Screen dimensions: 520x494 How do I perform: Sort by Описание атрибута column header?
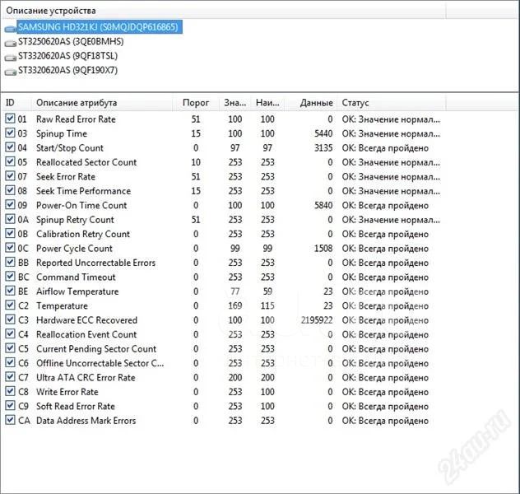point(102,103)
